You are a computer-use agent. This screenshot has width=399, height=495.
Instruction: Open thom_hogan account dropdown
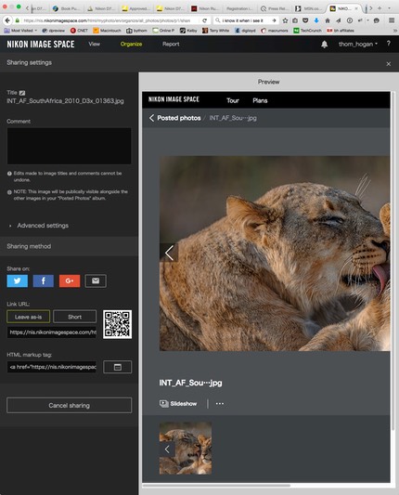click(x=358, y=45)
